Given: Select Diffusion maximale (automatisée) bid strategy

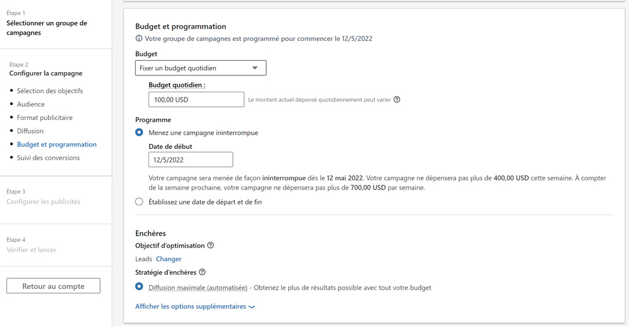Looking at the screenshot, I should (139, 287).
